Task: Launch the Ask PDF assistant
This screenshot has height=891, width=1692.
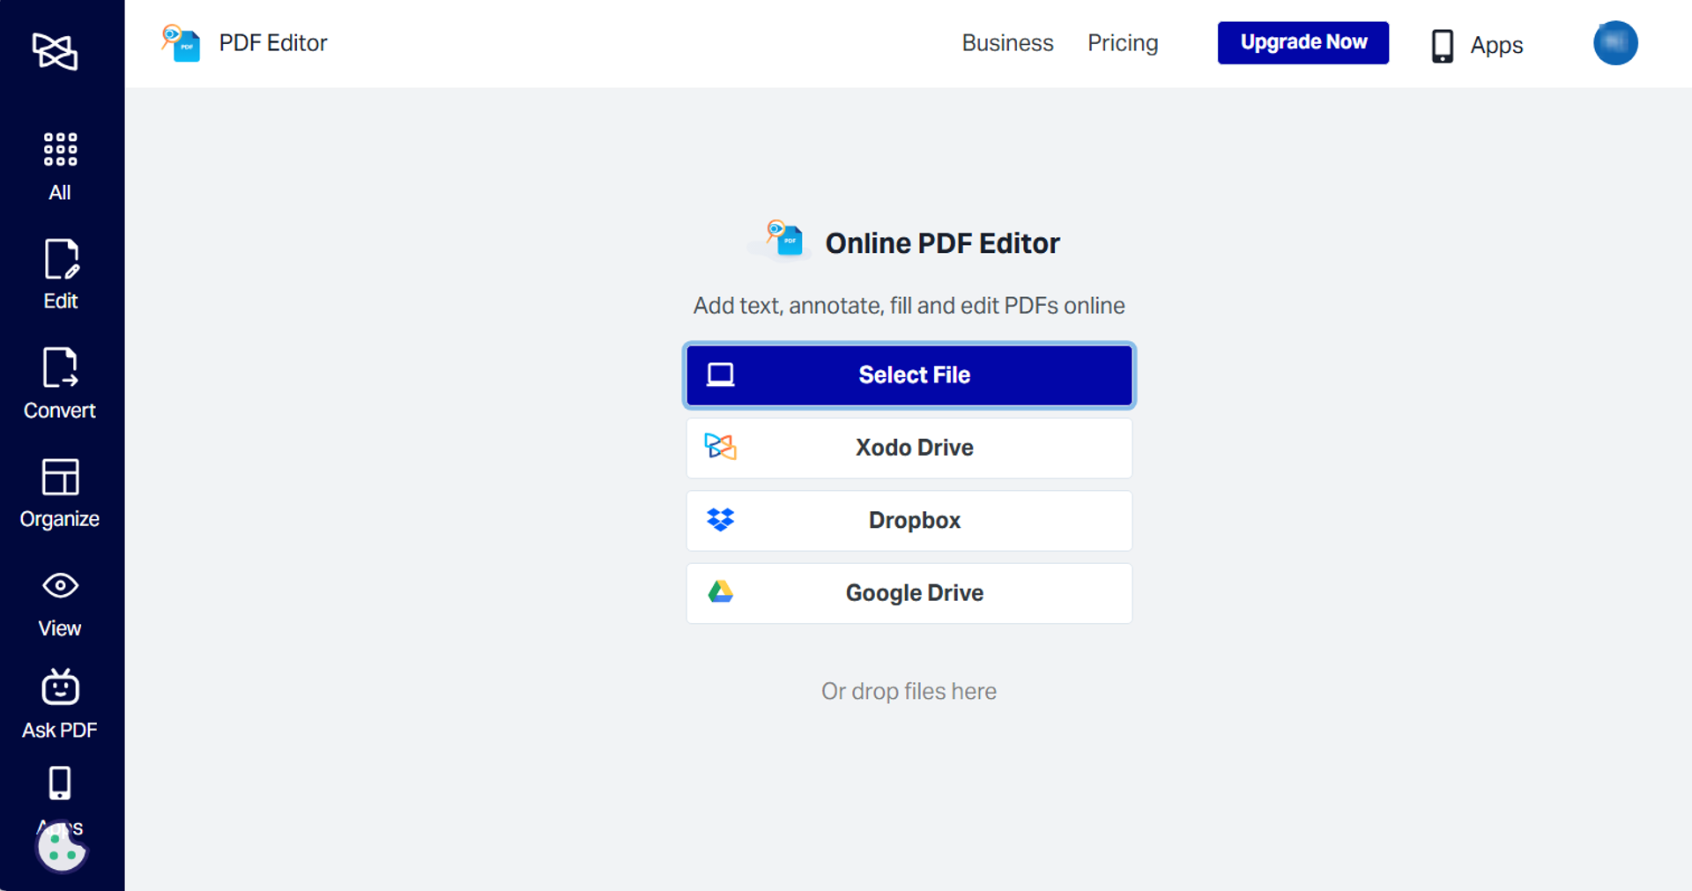Action: coord(60,704)
